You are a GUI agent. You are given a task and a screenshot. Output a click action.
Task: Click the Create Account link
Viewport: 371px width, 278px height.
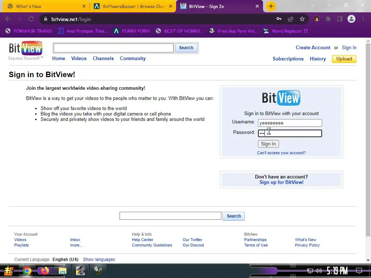313,47
